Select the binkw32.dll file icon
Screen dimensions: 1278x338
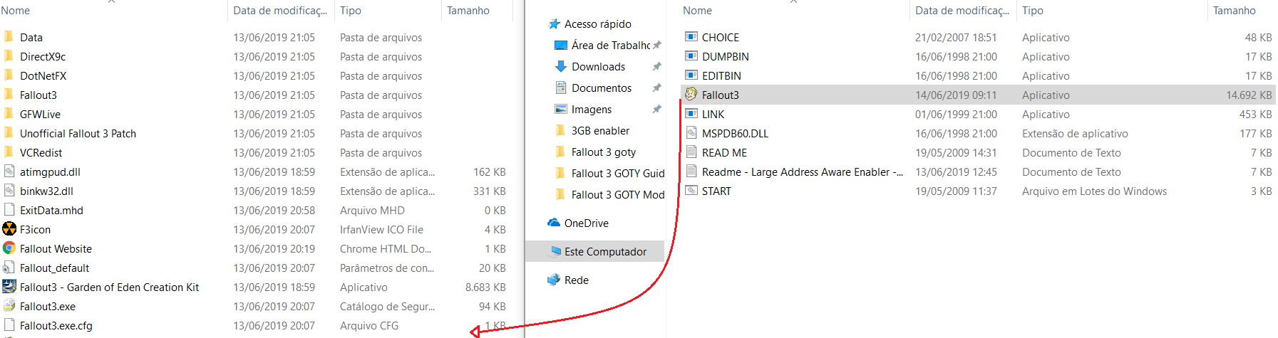9,191
